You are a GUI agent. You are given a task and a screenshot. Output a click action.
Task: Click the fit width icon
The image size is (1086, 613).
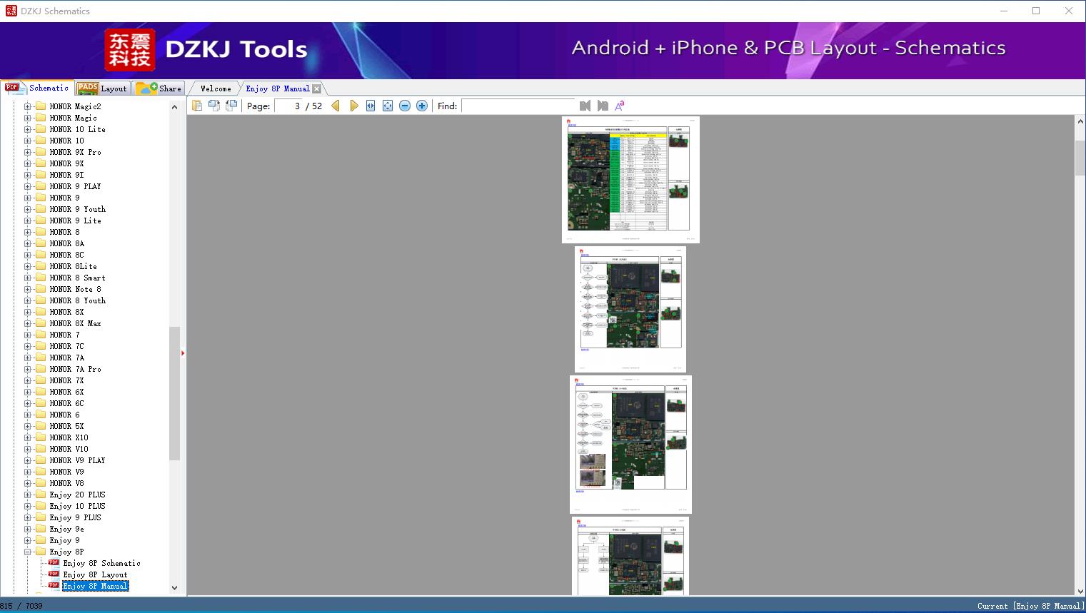click(x=371, y=106)
